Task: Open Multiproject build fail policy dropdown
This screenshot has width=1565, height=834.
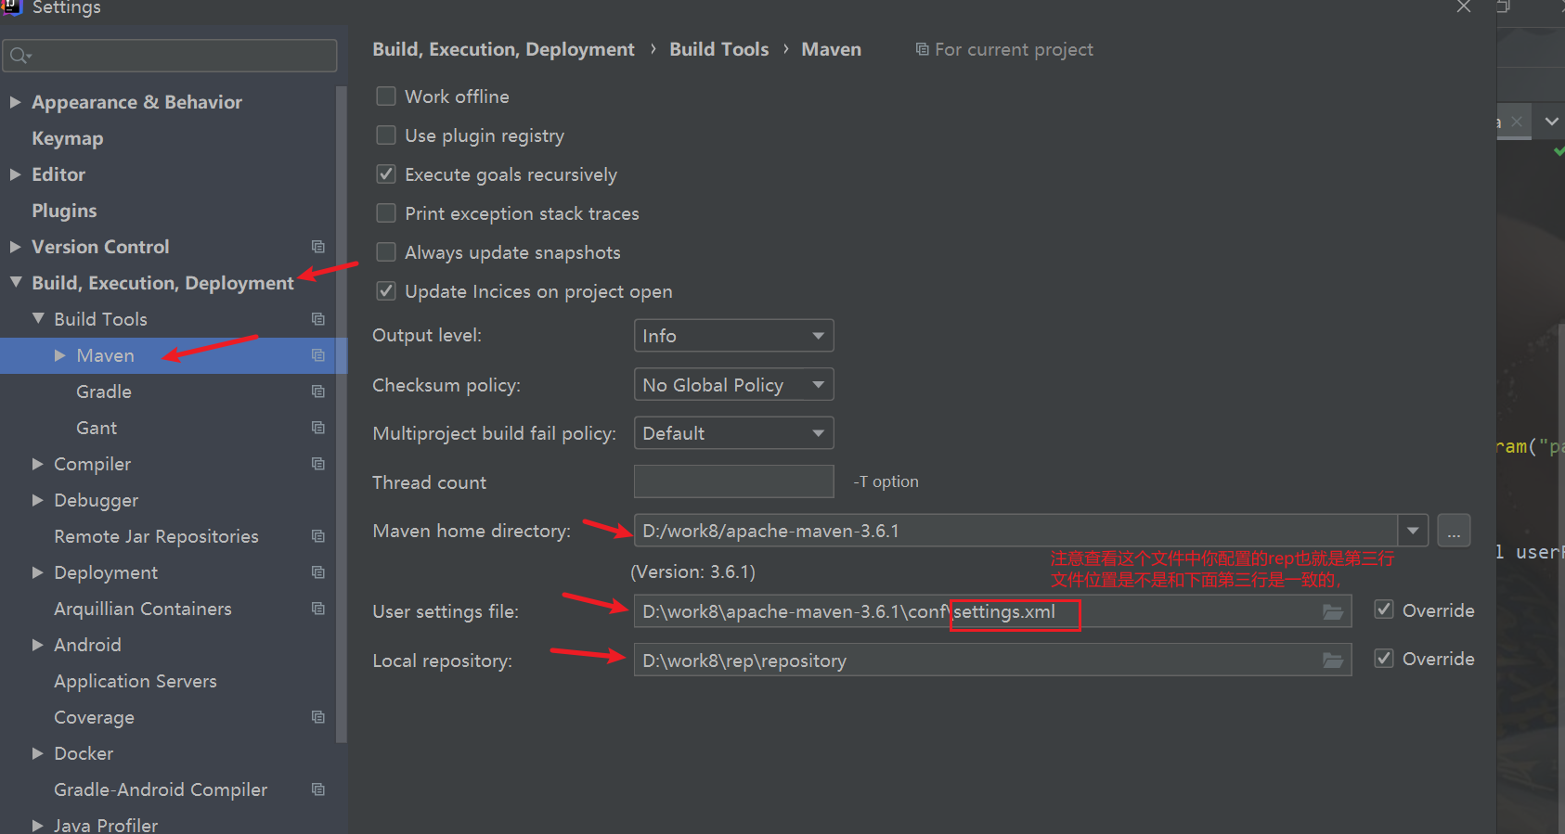Action: (x=733, y=433)
